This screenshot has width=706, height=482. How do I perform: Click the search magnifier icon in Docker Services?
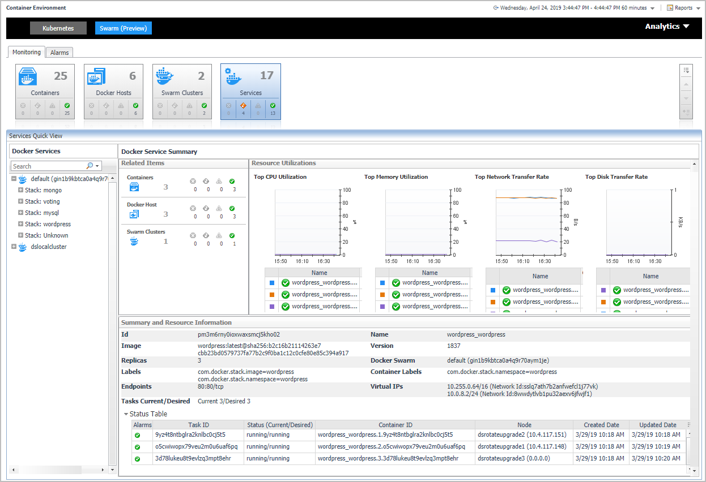(x=90, y=166)
